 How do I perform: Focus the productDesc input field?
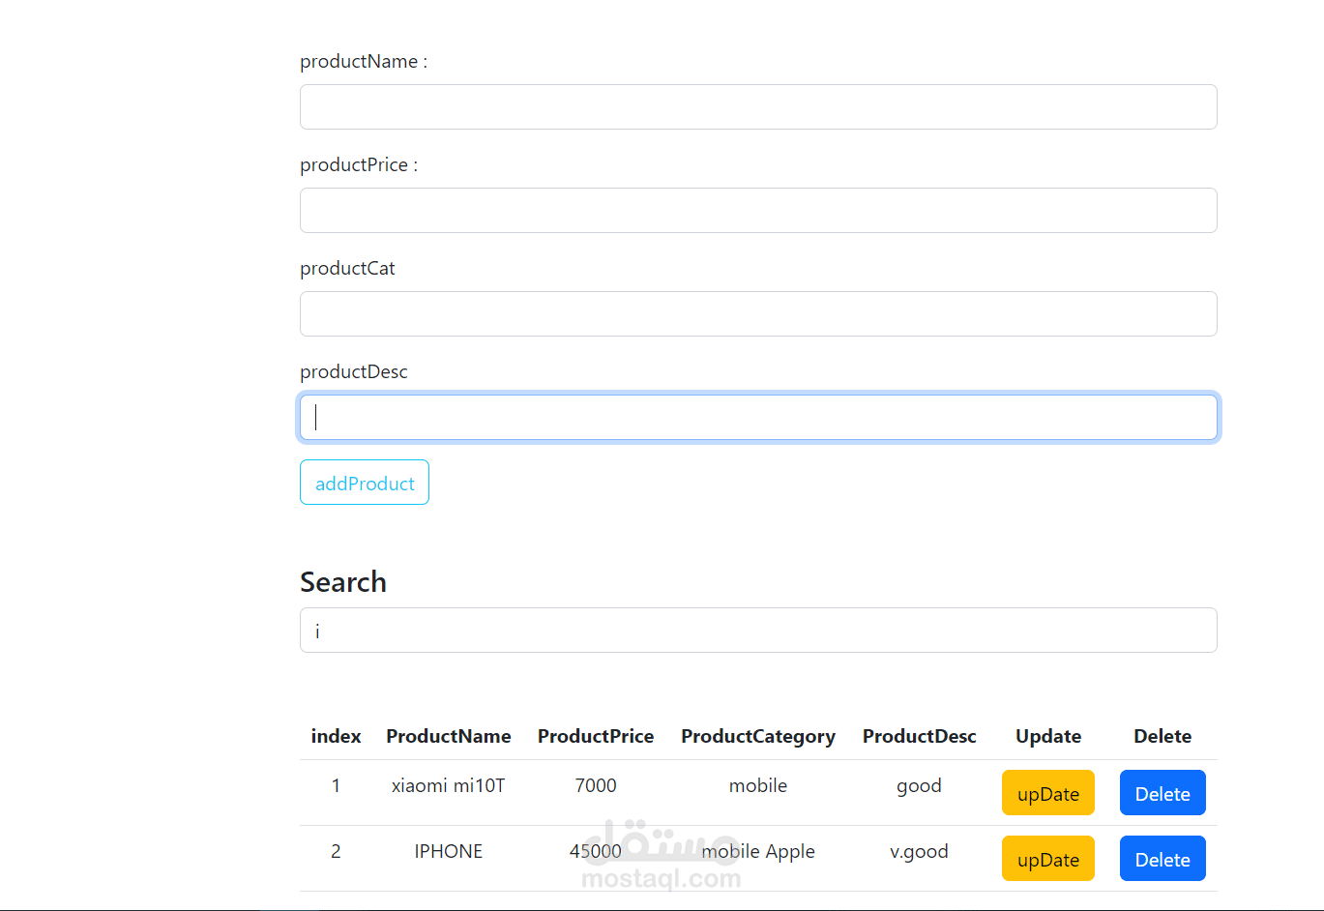[x=758, y=417]
